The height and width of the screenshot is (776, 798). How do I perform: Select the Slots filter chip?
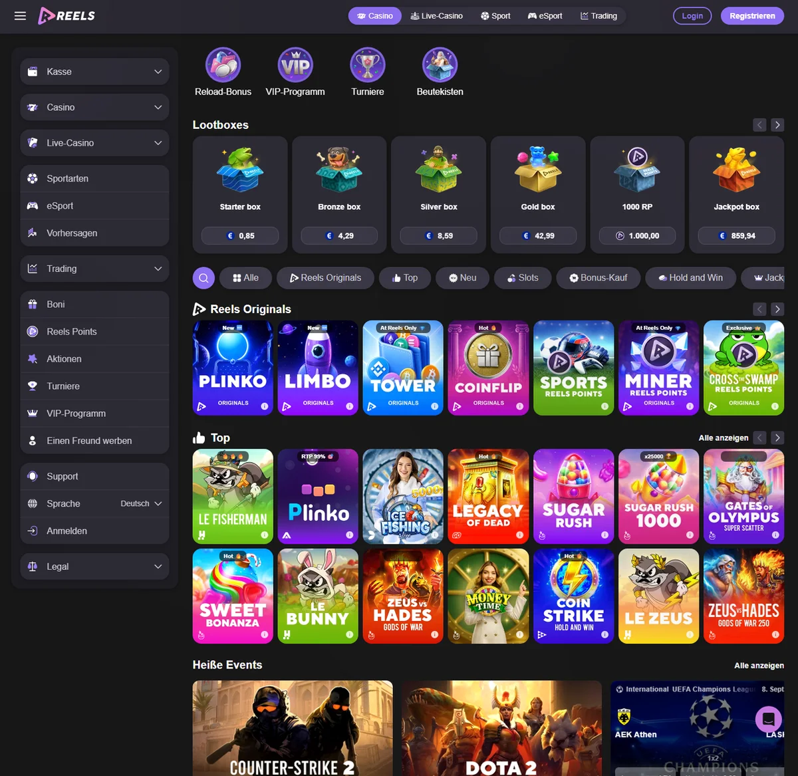click(x=523, y=278)
